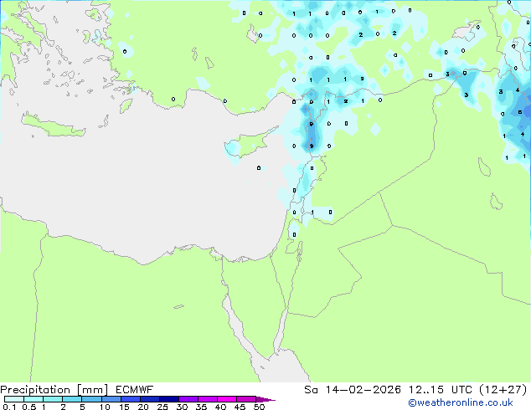This screenshot has height=410, width=531.
Task: Click the '15' legend scale value
Action: pos(124,407)
